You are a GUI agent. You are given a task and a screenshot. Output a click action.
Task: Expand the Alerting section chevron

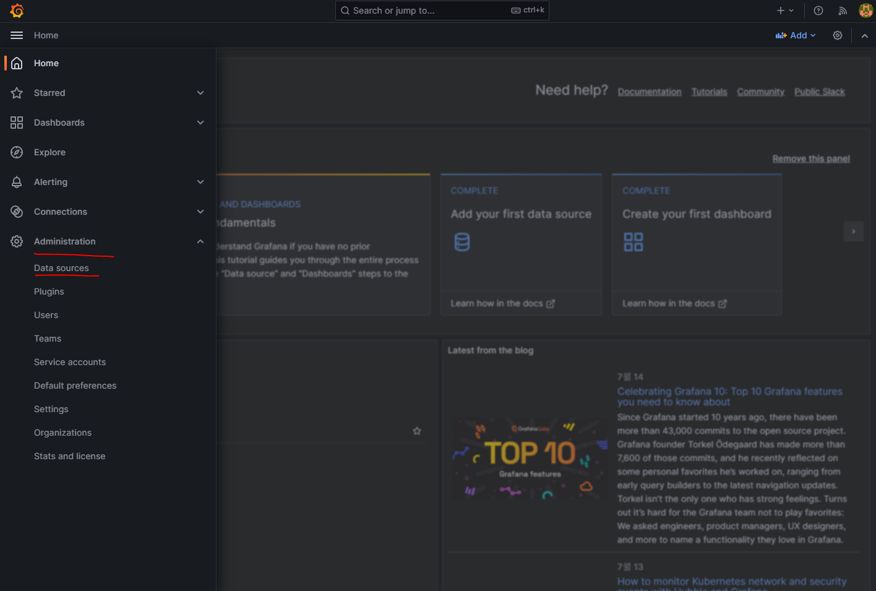(x=200, y=182)
